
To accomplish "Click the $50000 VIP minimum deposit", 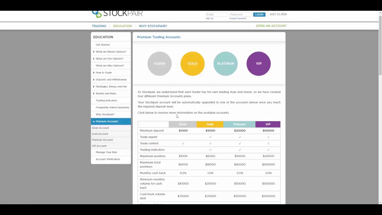I will (x=268, y=130).
